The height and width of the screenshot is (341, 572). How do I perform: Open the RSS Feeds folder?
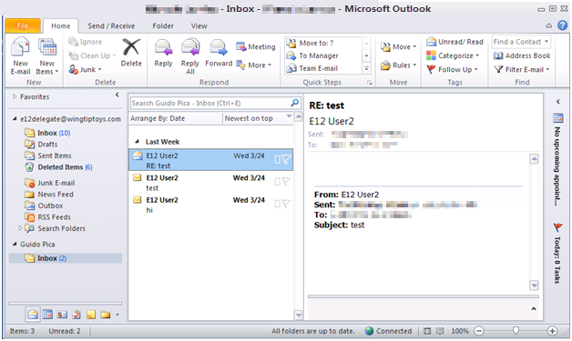[47, 216]
